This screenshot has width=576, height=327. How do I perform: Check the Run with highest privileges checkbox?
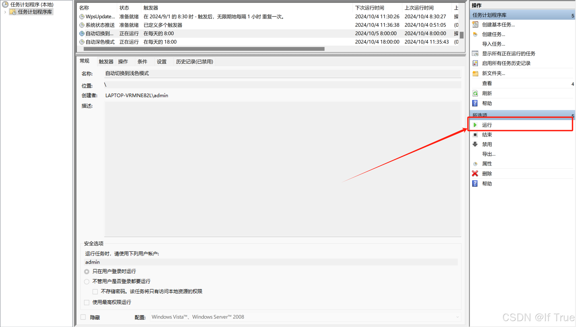click(x=87, y=302)
